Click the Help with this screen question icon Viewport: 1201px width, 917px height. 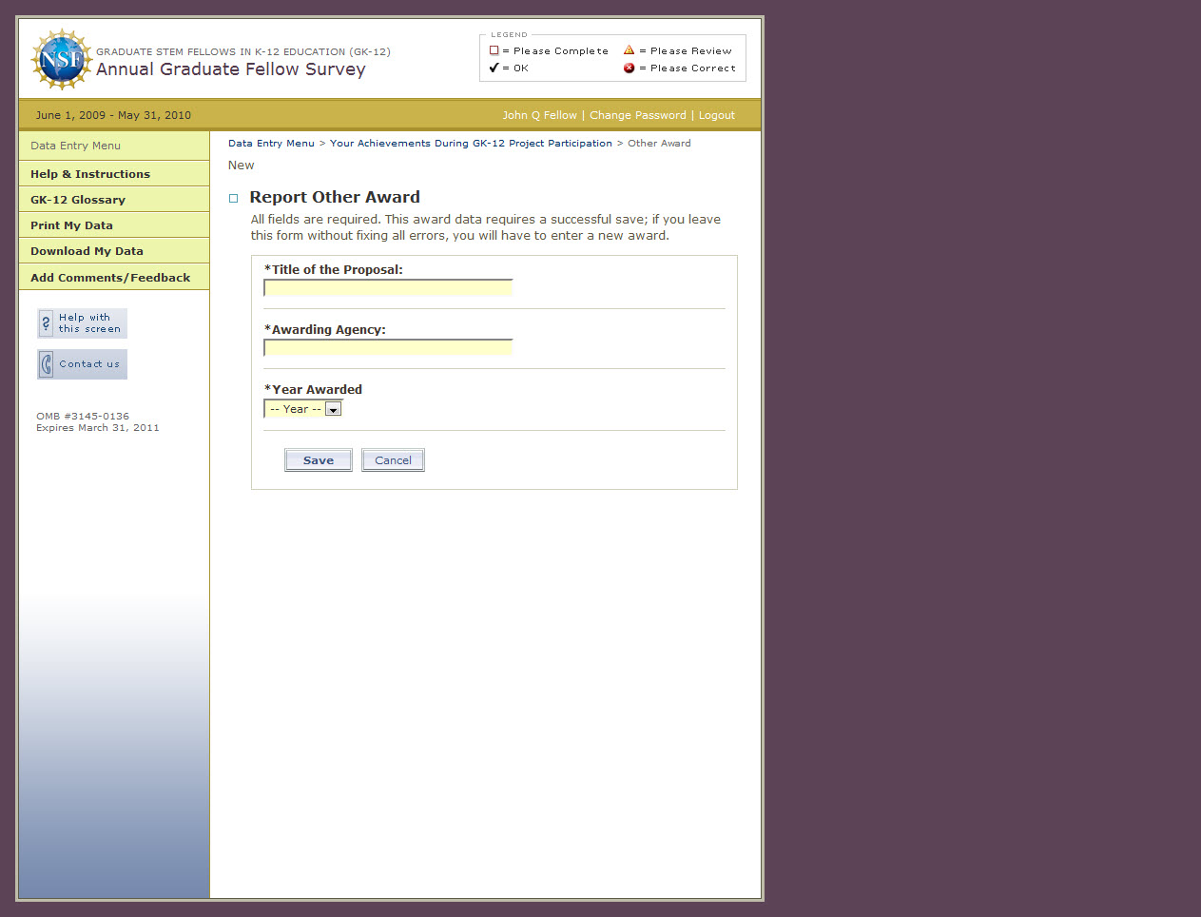coord(46,323)
